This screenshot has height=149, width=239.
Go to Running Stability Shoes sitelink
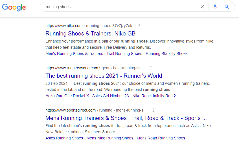pyautogui.click(x=166, y=54)
